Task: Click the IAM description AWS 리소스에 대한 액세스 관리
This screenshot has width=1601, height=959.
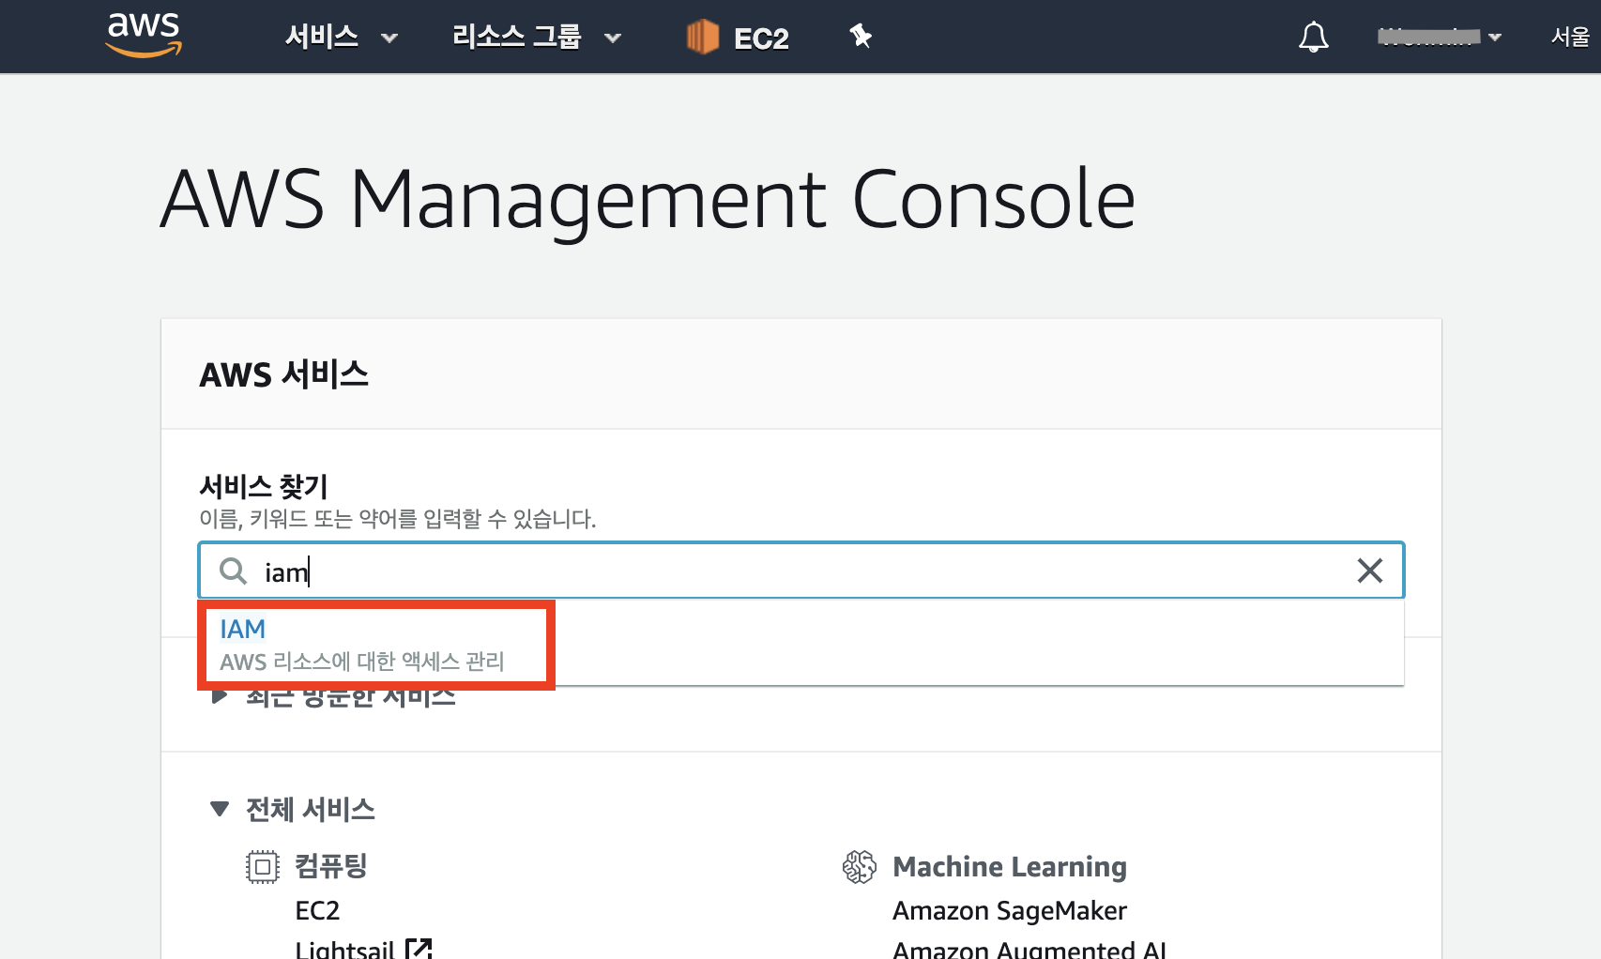Action: pos(362,662)
